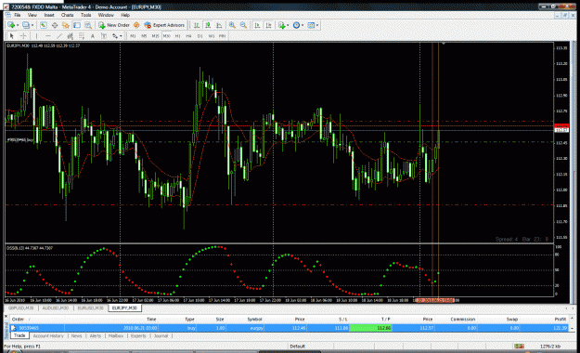Expand the Indicators dropdown arrow
This screenshot has width=580, height=353.
coord(288,25)
